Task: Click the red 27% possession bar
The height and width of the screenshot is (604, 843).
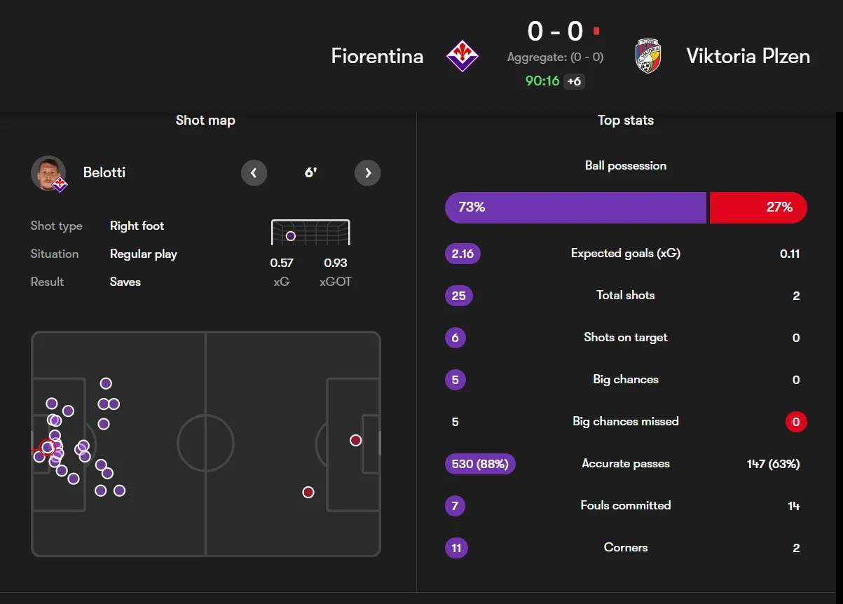Action: (x=758, y=207)
